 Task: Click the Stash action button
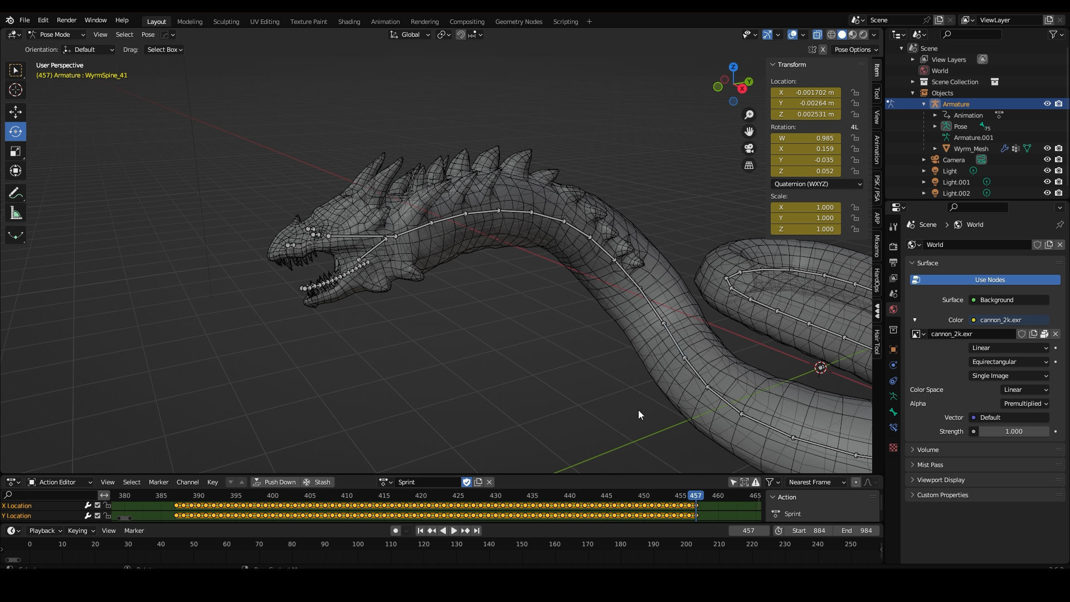click(317, 482)
